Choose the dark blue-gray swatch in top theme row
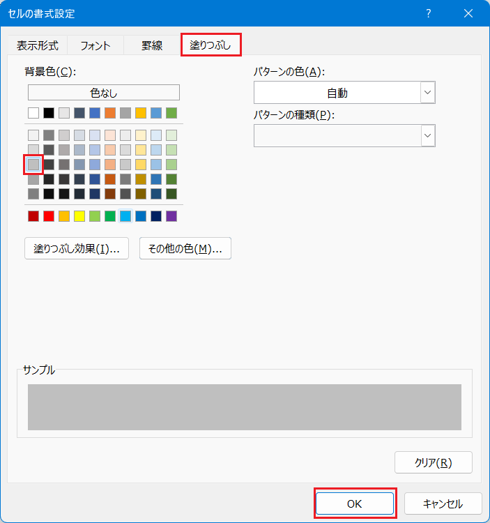 [79, 113]
